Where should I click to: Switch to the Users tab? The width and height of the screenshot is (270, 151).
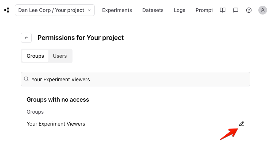click(60, 56)
